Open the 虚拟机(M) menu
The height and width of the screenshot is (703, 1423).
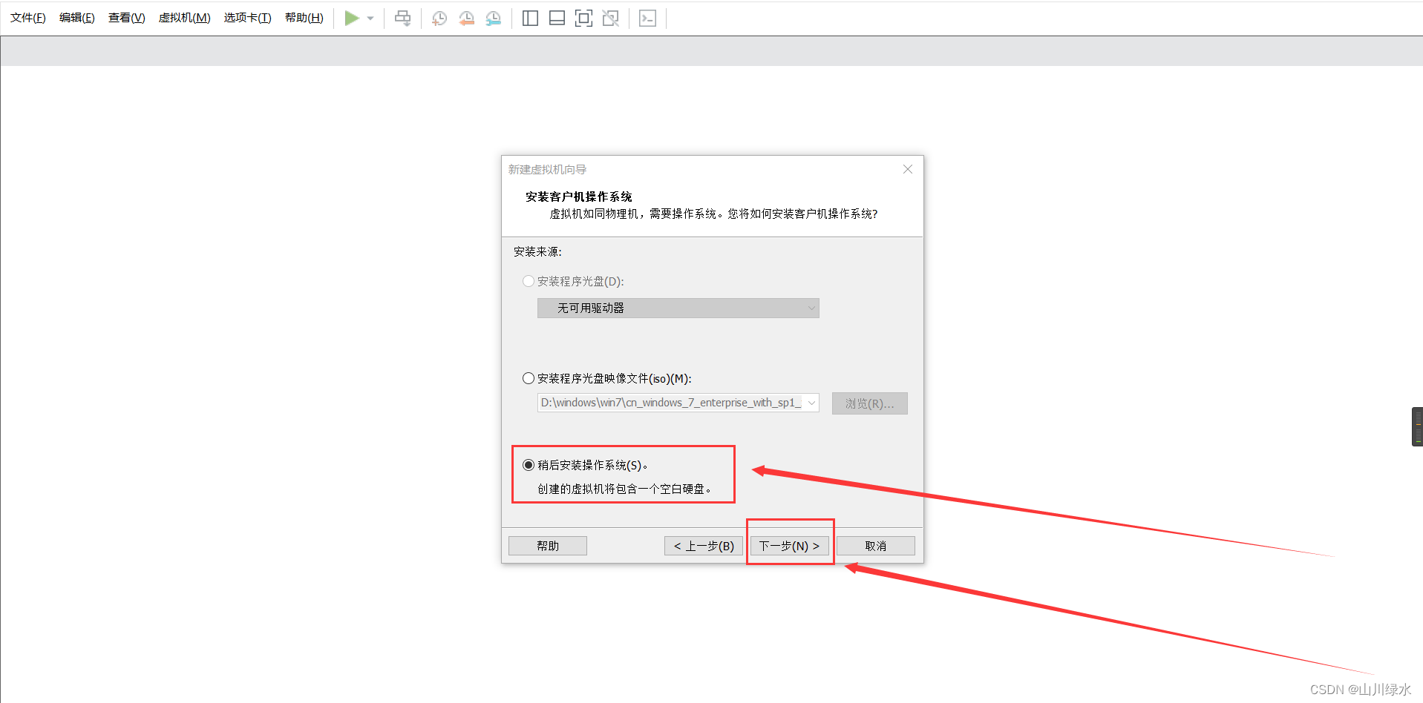point(183,17)
